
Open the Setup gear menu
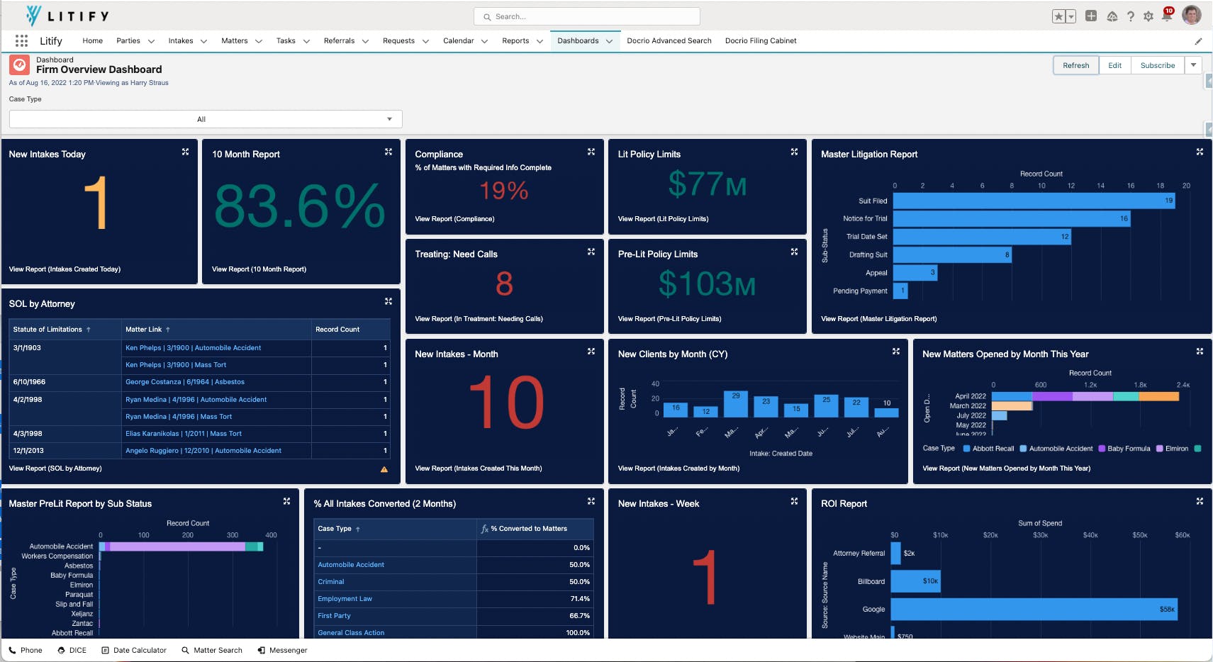click(x=1148, y=16)
